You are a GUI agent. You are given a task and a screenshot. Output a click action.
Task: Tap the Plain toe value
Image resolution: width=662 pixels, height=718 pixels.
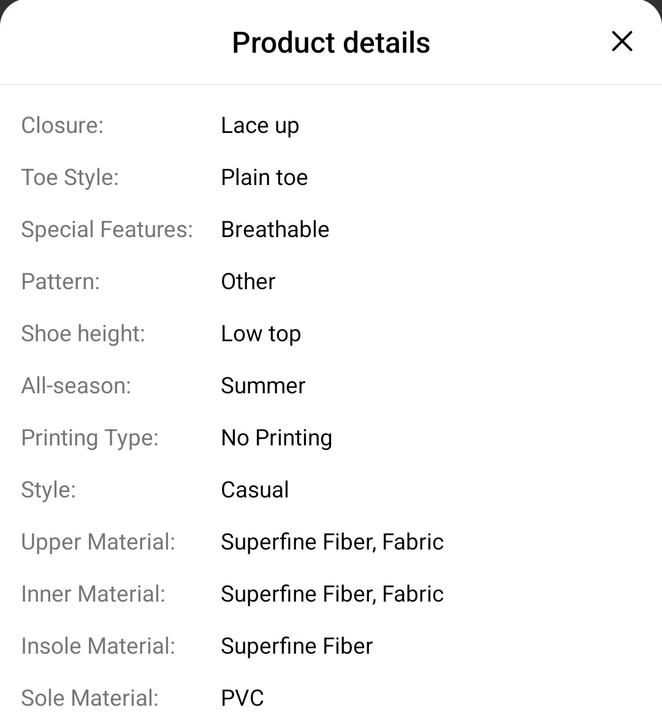click(264, 178)
